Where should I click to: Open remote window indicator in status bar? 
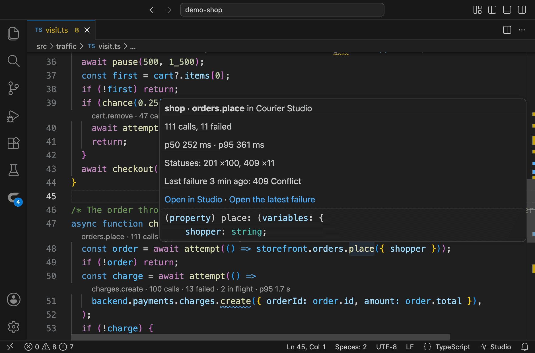click(10, 347)
